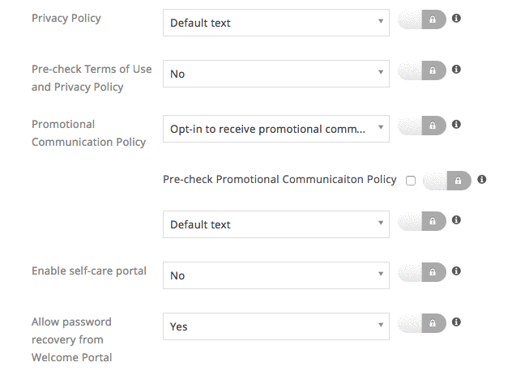Click info icon next to Pre-check Promotional checkbox

click(x=481, y=180)
